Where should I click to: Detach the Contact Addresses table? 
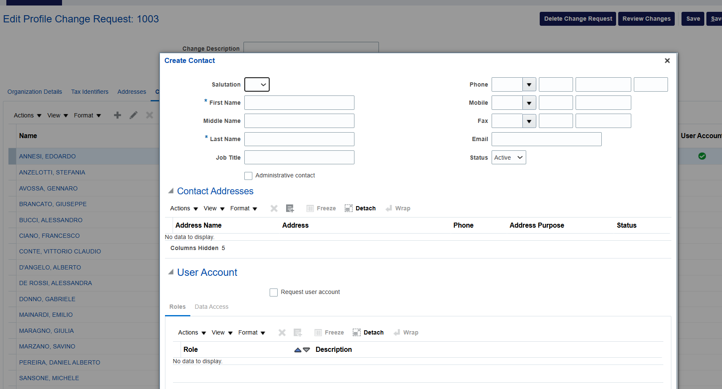coord(360,208)
